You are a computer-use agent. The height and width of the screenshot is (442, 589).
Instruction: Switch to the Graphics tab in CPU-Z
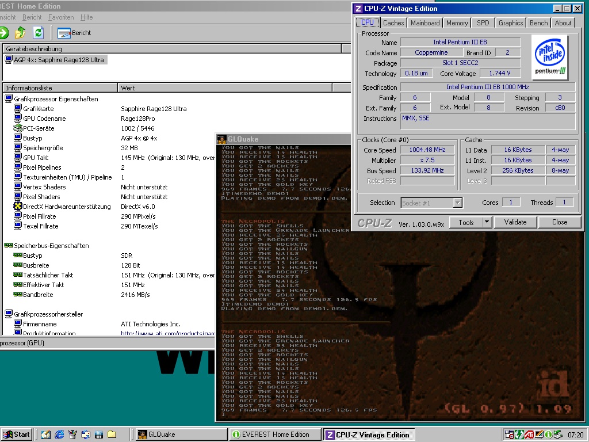tap(511, 23)
